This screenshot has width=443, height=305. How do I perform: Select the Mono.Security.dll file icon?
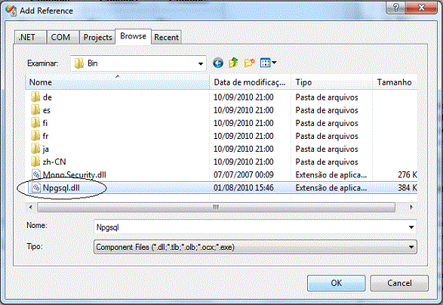tap(36, 174)
